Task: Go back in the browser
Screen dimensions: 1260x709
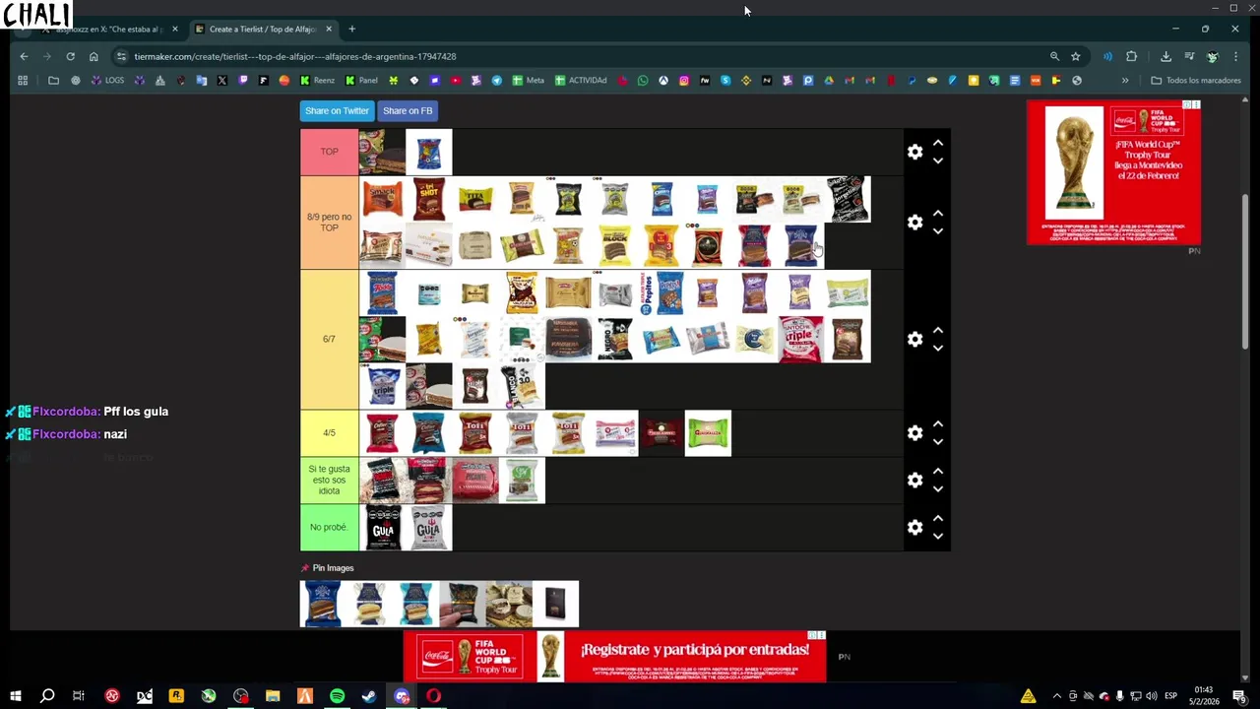Action: [x=24, y=56]
